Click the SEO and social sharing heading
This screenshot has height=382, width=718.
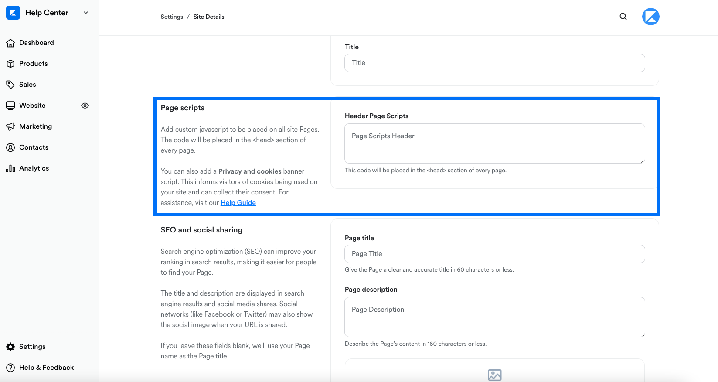point(201,230)
